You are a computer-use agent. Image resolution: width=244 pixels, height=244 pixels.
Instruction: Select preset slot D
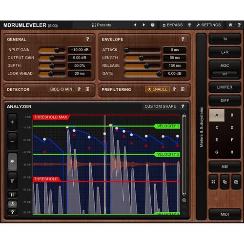coord(232,127)
